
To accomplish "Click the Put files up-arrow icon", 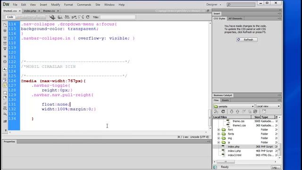I will [237, 111].
